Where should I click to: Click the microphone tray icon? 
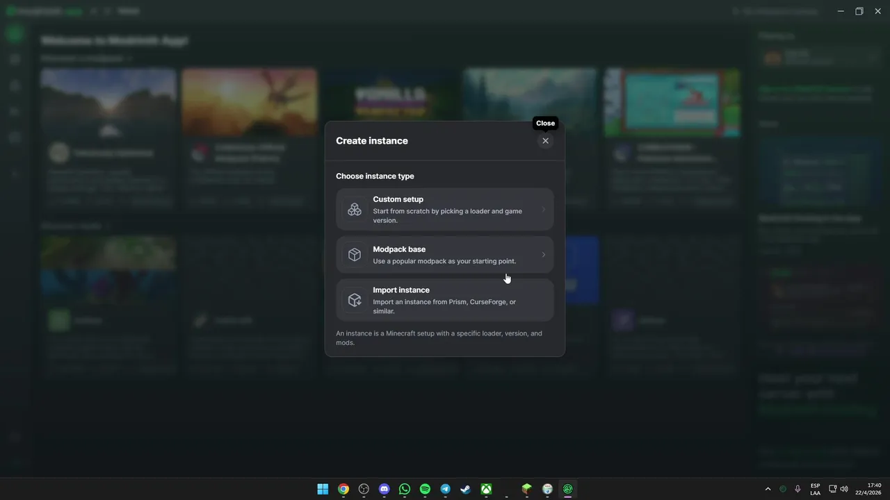(798, 489)
